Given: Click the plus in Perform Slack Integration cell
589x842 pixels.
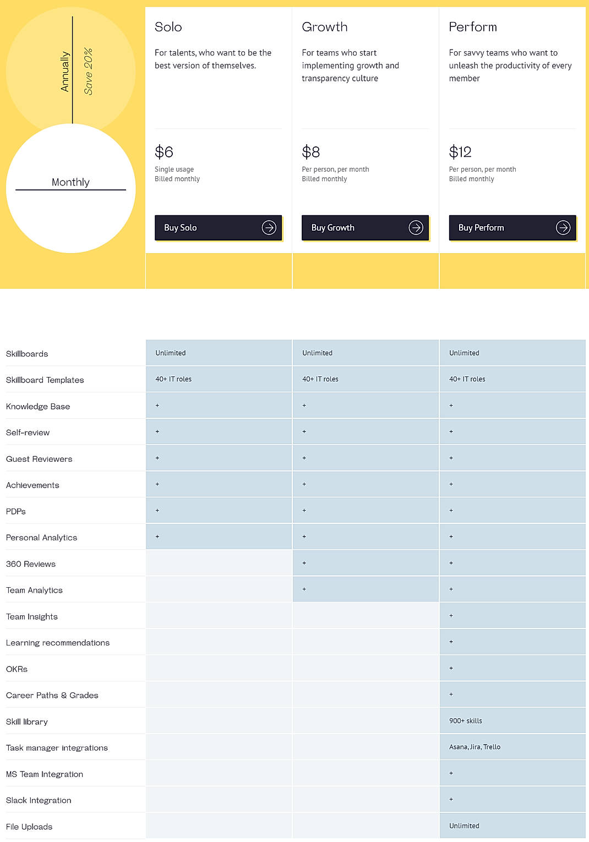Looking at the screenshot, I should (x=451, y=800).
